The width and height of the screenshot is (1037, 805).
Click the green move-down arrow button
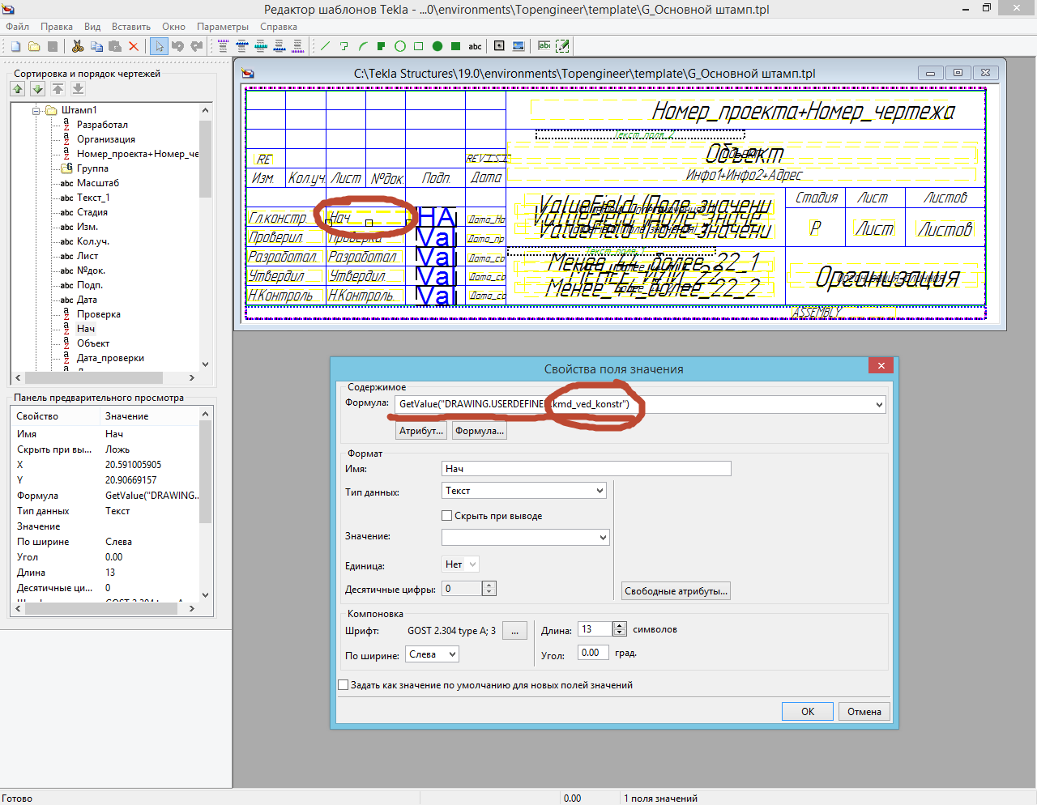(37, 89)
